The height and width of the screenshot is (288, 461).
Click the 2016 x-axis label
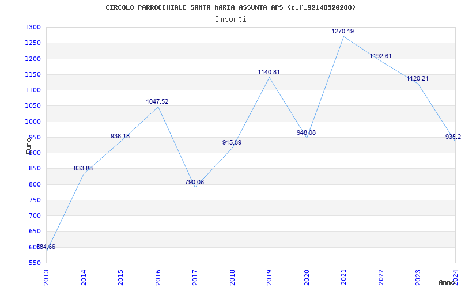coord(158,277)
